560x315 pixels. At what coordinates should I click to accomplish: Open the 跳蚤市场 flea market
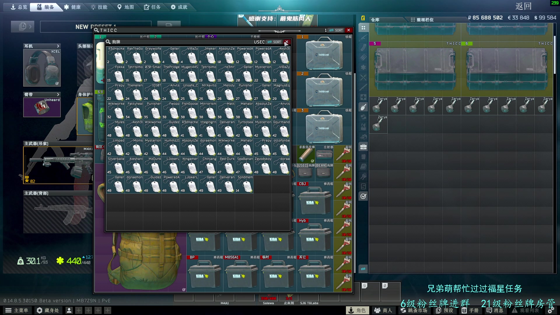point(414,310)
